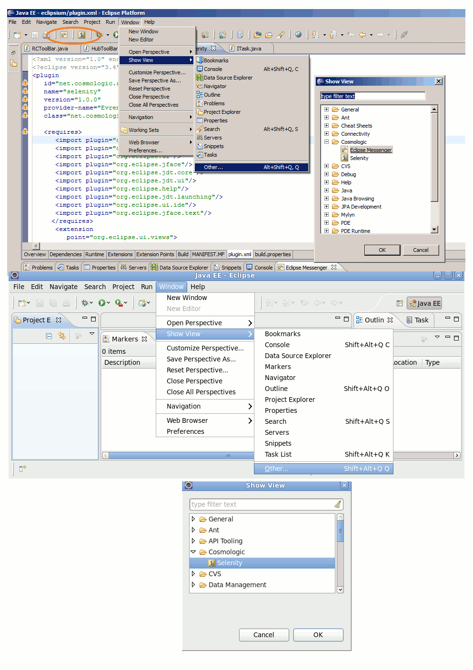Open the Project Explorer view menu triangle

[x=92, y=334]
